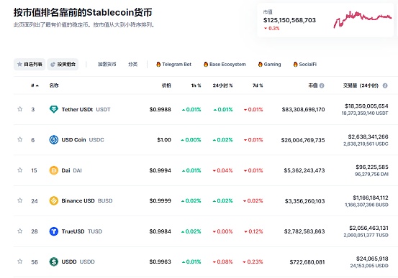Click the 24h volume info icon
Screen dimensions: 398x278
[385, 85]
